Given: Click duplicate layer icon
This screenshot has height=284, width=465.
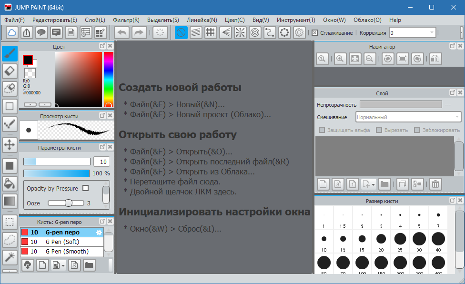Looking at the screenshot, I should coord(403,184).
